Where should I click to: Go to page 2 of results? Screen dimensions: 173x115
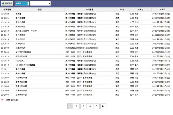click(76, 106)
